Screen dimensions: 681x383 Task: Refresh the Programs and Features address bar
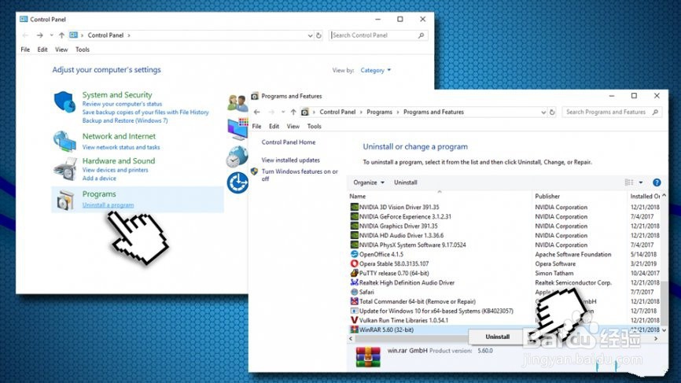[x=552, y=112]
